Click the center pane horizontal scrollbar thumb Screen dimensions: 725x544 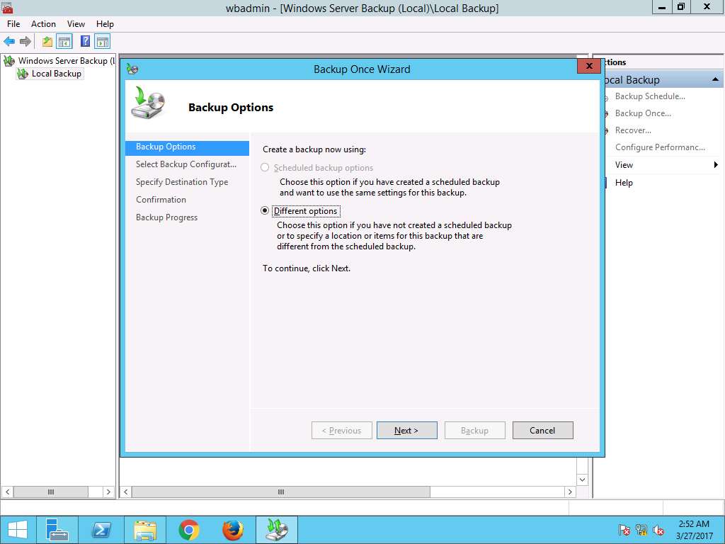[280, 492]
